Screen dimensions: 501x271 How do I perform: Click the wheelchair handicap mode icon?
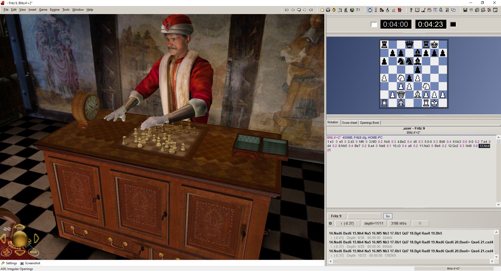click(388, 10)
